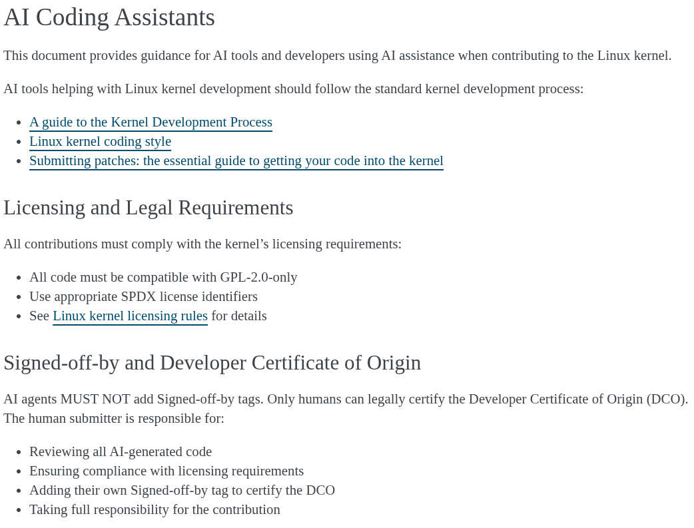Click the 'human submitter is responsible for' line
The height and width of the screenshot is (528, 694).
coord(113,418)
